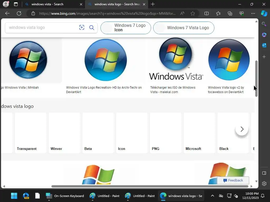Choose the Black related search card
The width and height of the screenshot is (270, 202).
point(233,133)
